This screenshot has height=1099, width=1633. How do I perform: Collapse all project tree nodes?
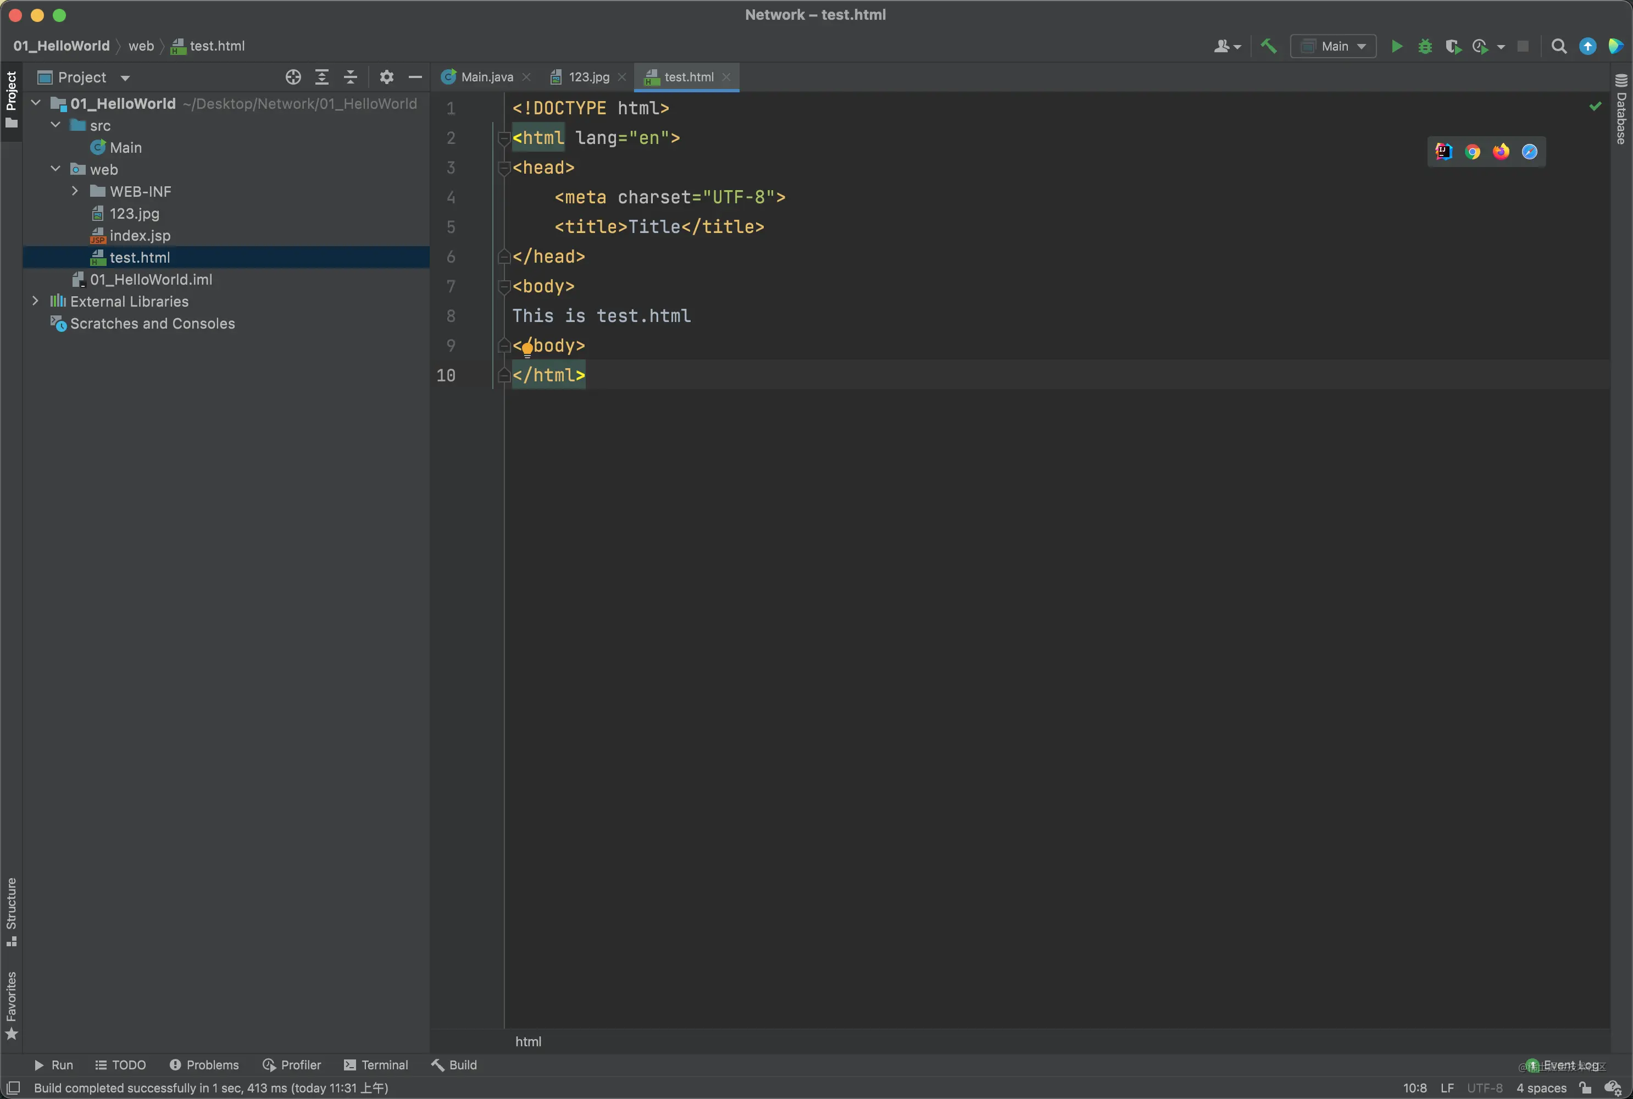coord(351,77)
